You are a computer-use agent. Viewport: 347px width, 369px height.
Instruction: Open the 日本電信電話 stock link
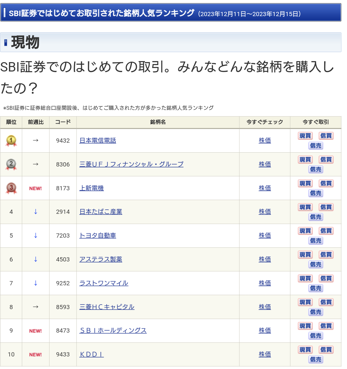tap(98, 141)
